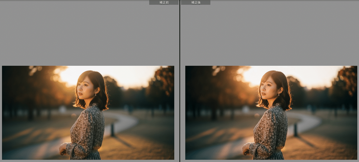This screenshot has height=162, width=359.
Task: Click the woman's hands in the after image
Action: pyautogui.click(x=246, y=148)
